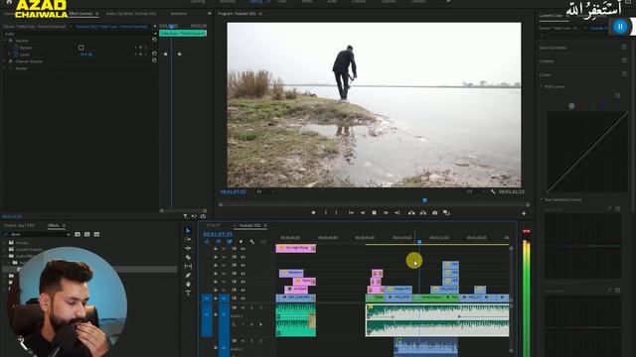Viewport: 636px width, 357px height.
Task: Step forward one frame
Action: pos(386,212)
